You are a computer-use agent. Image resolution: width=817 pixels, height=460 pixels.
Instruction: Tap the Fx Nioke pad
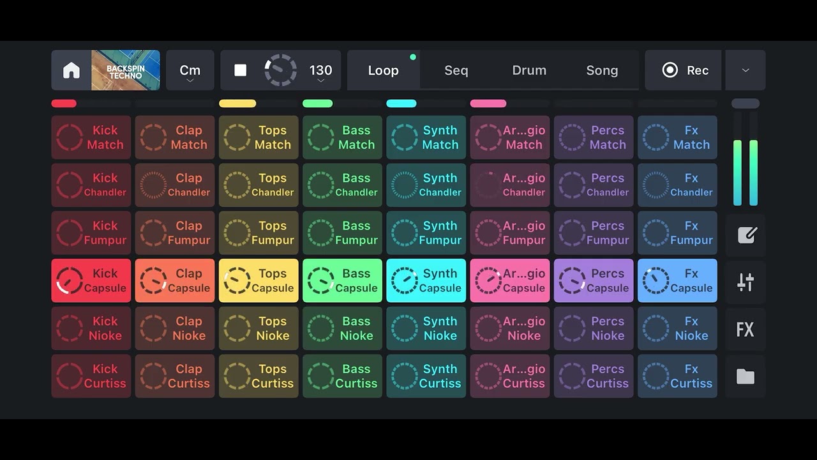(x=677, y=328)
